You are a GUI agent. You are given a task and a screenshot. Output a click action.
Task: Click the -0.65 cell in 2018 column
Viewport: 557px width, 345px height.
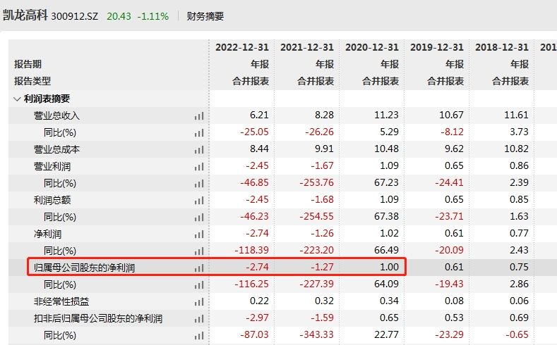click(517, 334)
